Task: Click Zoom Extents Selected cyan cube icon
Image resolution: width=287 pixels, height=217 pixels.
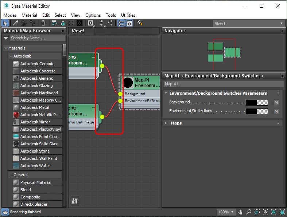Action: click(274, 212)
